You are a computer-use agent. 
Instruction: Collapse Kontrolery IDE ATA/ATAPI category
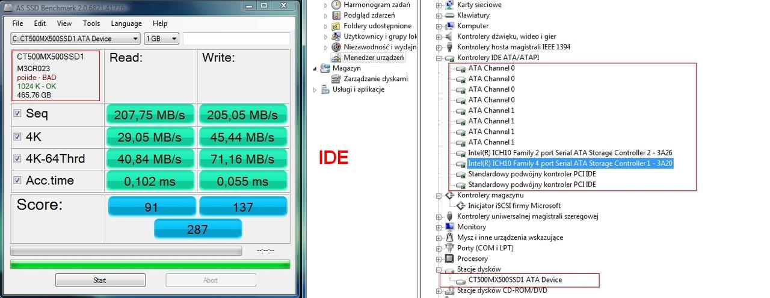[439, 58]
